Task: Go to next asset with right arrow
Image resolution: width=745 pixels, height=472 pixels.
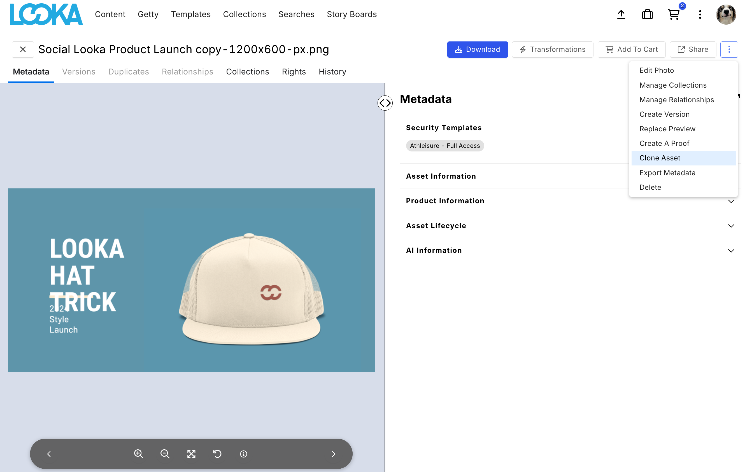Action: click(333, 454)
